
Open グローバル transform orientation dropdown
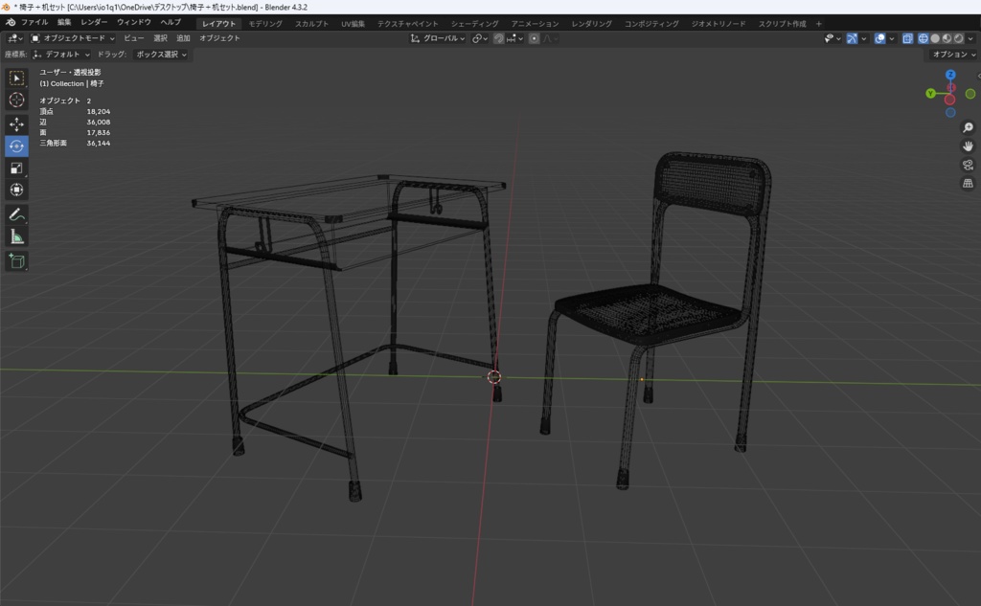437,38
